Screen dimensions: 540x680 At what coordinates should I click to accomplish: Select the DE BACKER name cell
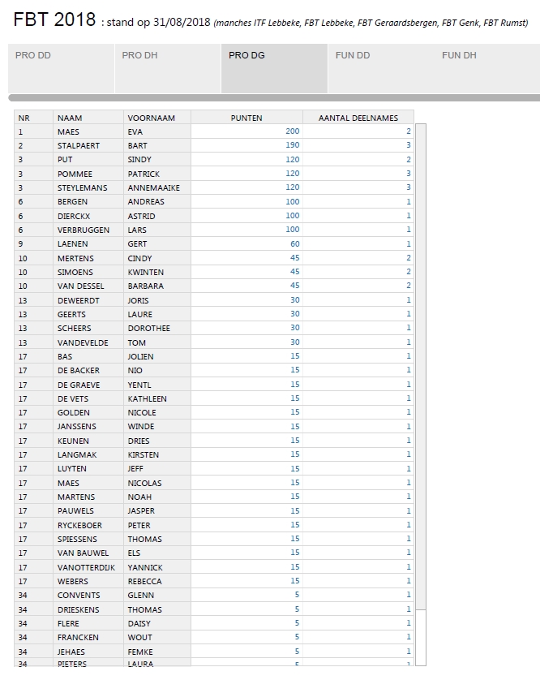click(x=88, y=370)
